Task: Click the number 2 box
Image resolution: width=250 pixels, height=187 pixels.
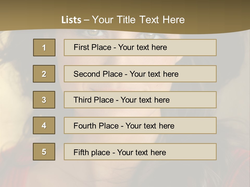Action: click(x=44, y=74)
